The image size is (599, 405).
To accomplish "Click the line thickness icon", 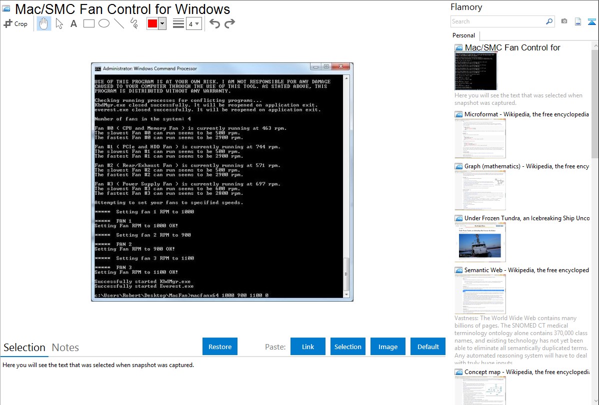I will click(x=178, y=23).
